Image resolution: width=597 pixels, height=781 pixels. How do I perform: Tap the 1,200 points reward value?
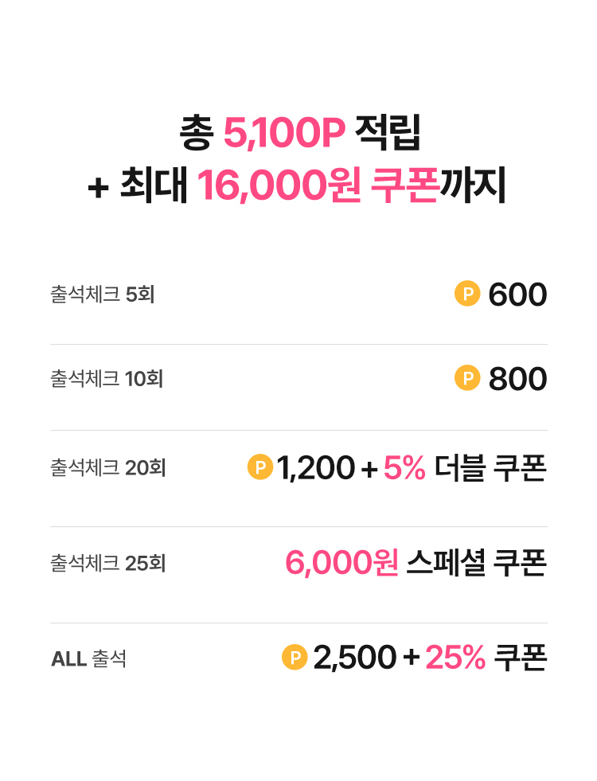coord(316,469)
